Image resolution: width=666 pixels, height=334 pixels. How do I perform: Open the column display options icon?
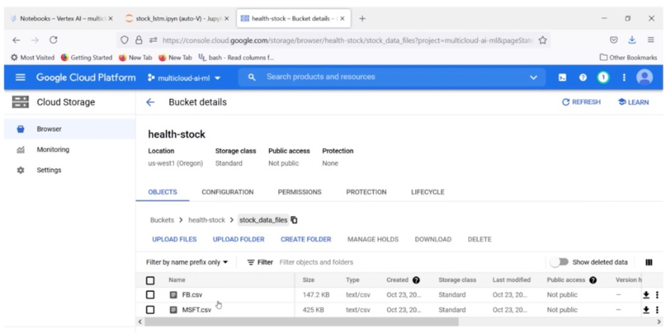(649, 262)
